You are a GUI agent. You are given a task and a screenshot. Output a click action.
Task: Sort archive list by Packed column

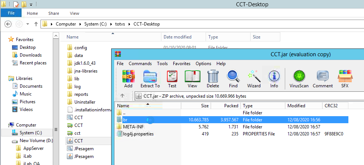point(226,105)
